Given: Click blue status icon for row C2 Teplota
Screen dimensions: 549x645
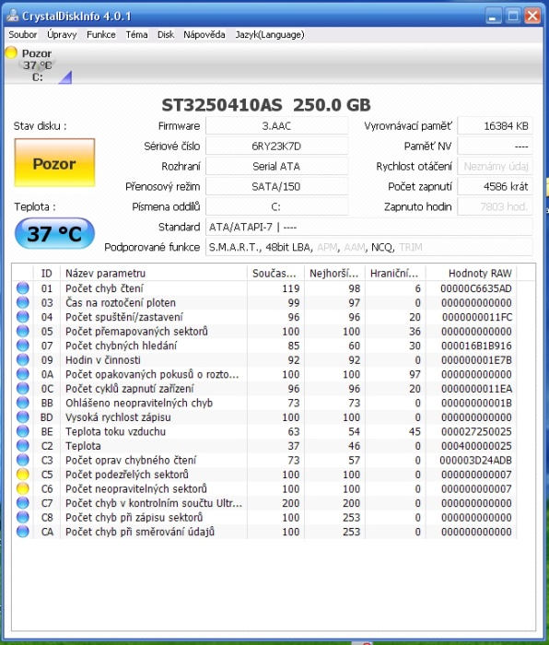Looking at the screenshot, I should [23, 445].
